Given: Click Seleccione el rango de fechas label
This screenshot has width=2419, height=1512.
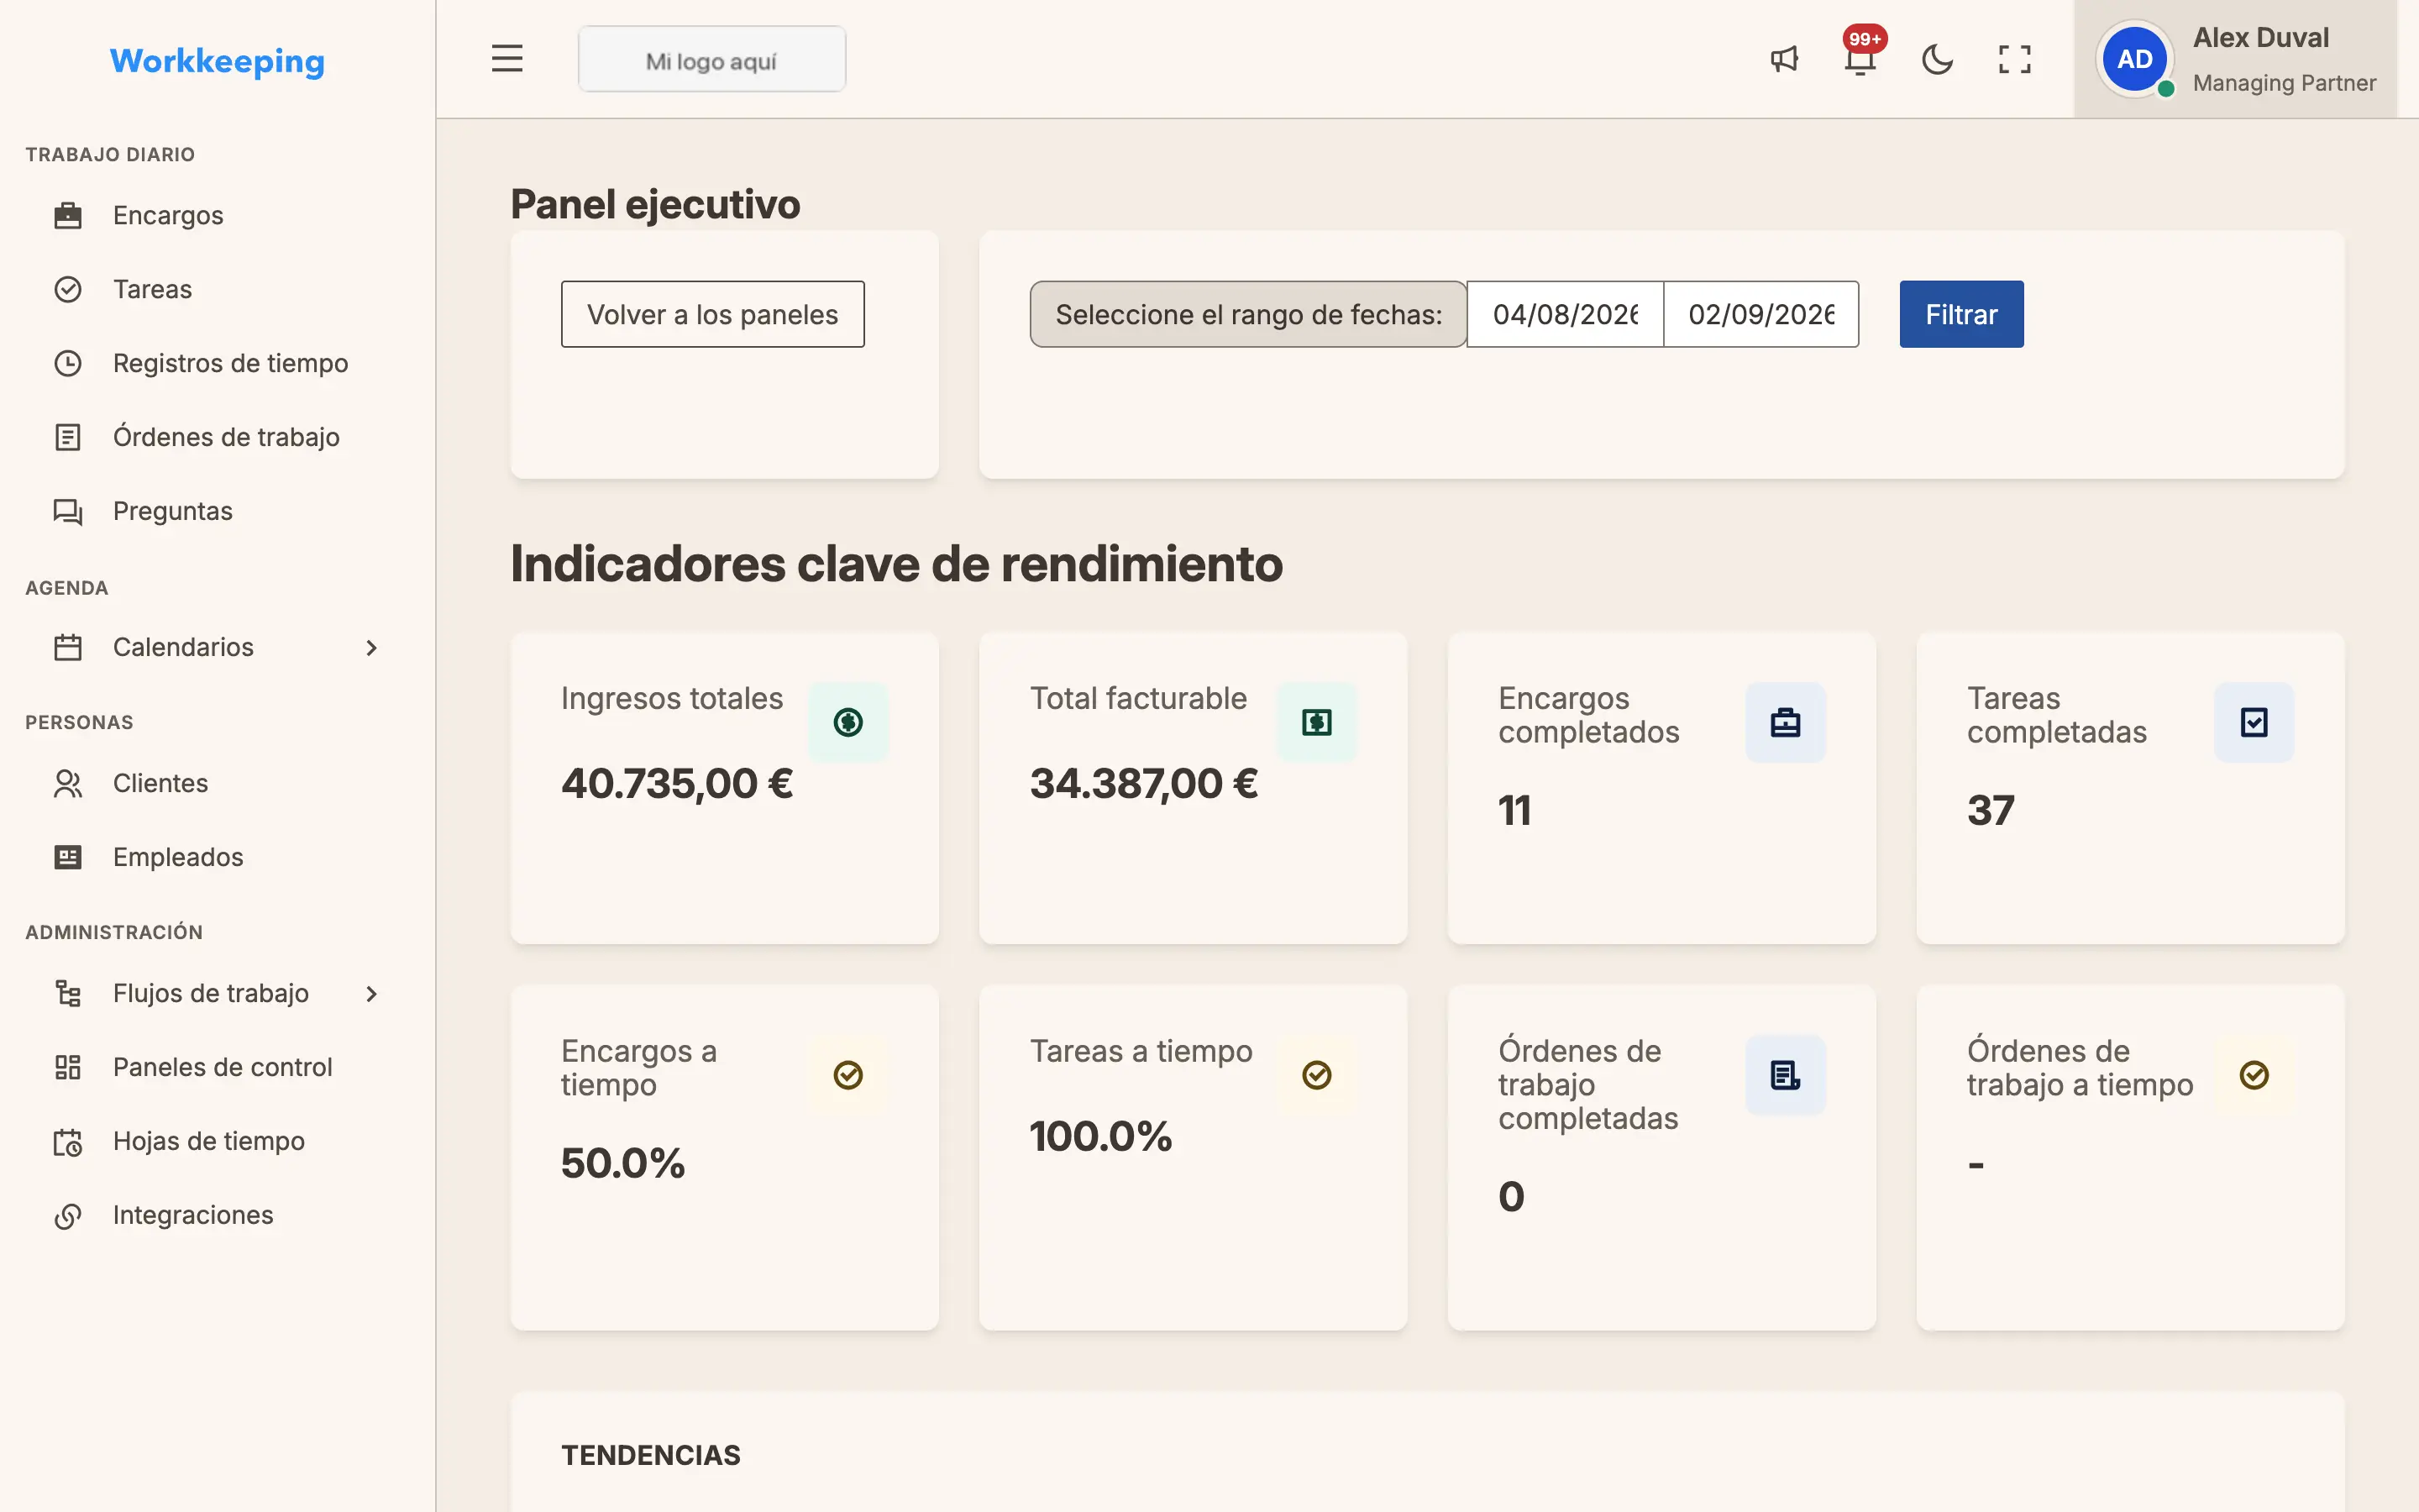Looking at the screenshot, I should click(1248, 314).
